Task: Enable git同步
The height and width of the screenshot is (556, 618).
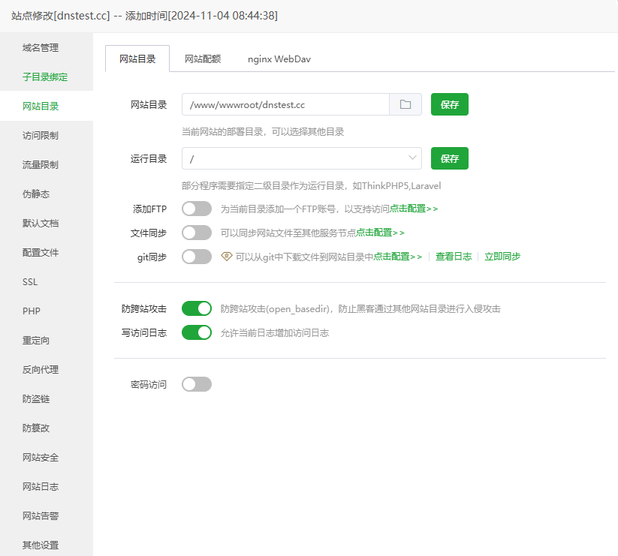Action: (196, 256)
